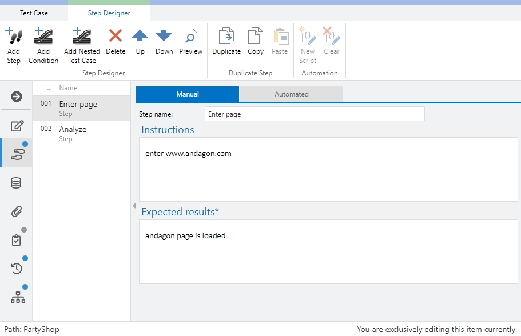Expand the left sidebar arrow button

click(x=17, y=97)
